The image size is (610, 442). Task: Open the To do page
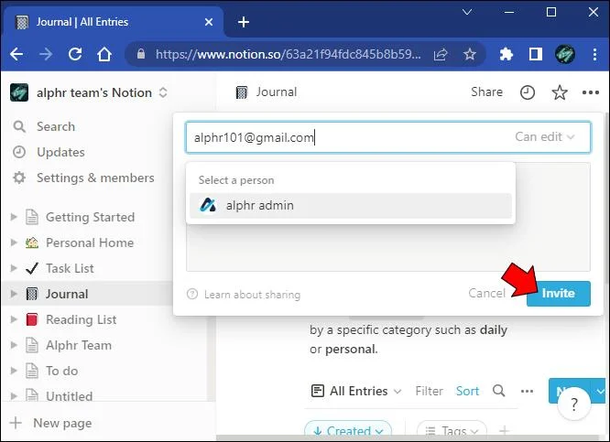point(61,371)
